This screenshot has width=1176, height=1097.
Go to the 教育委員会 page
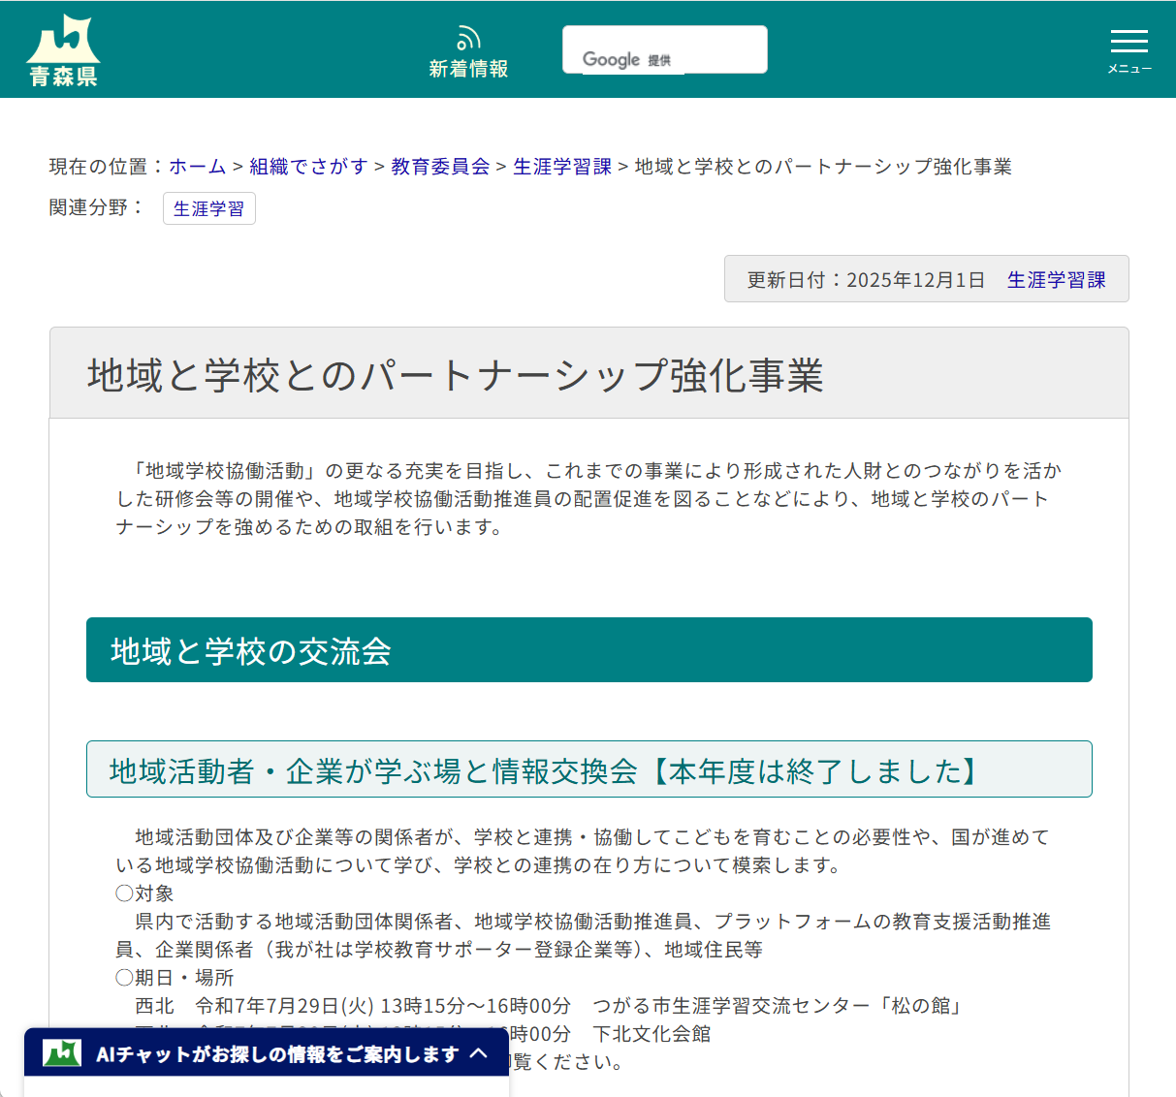pos(438,167)
